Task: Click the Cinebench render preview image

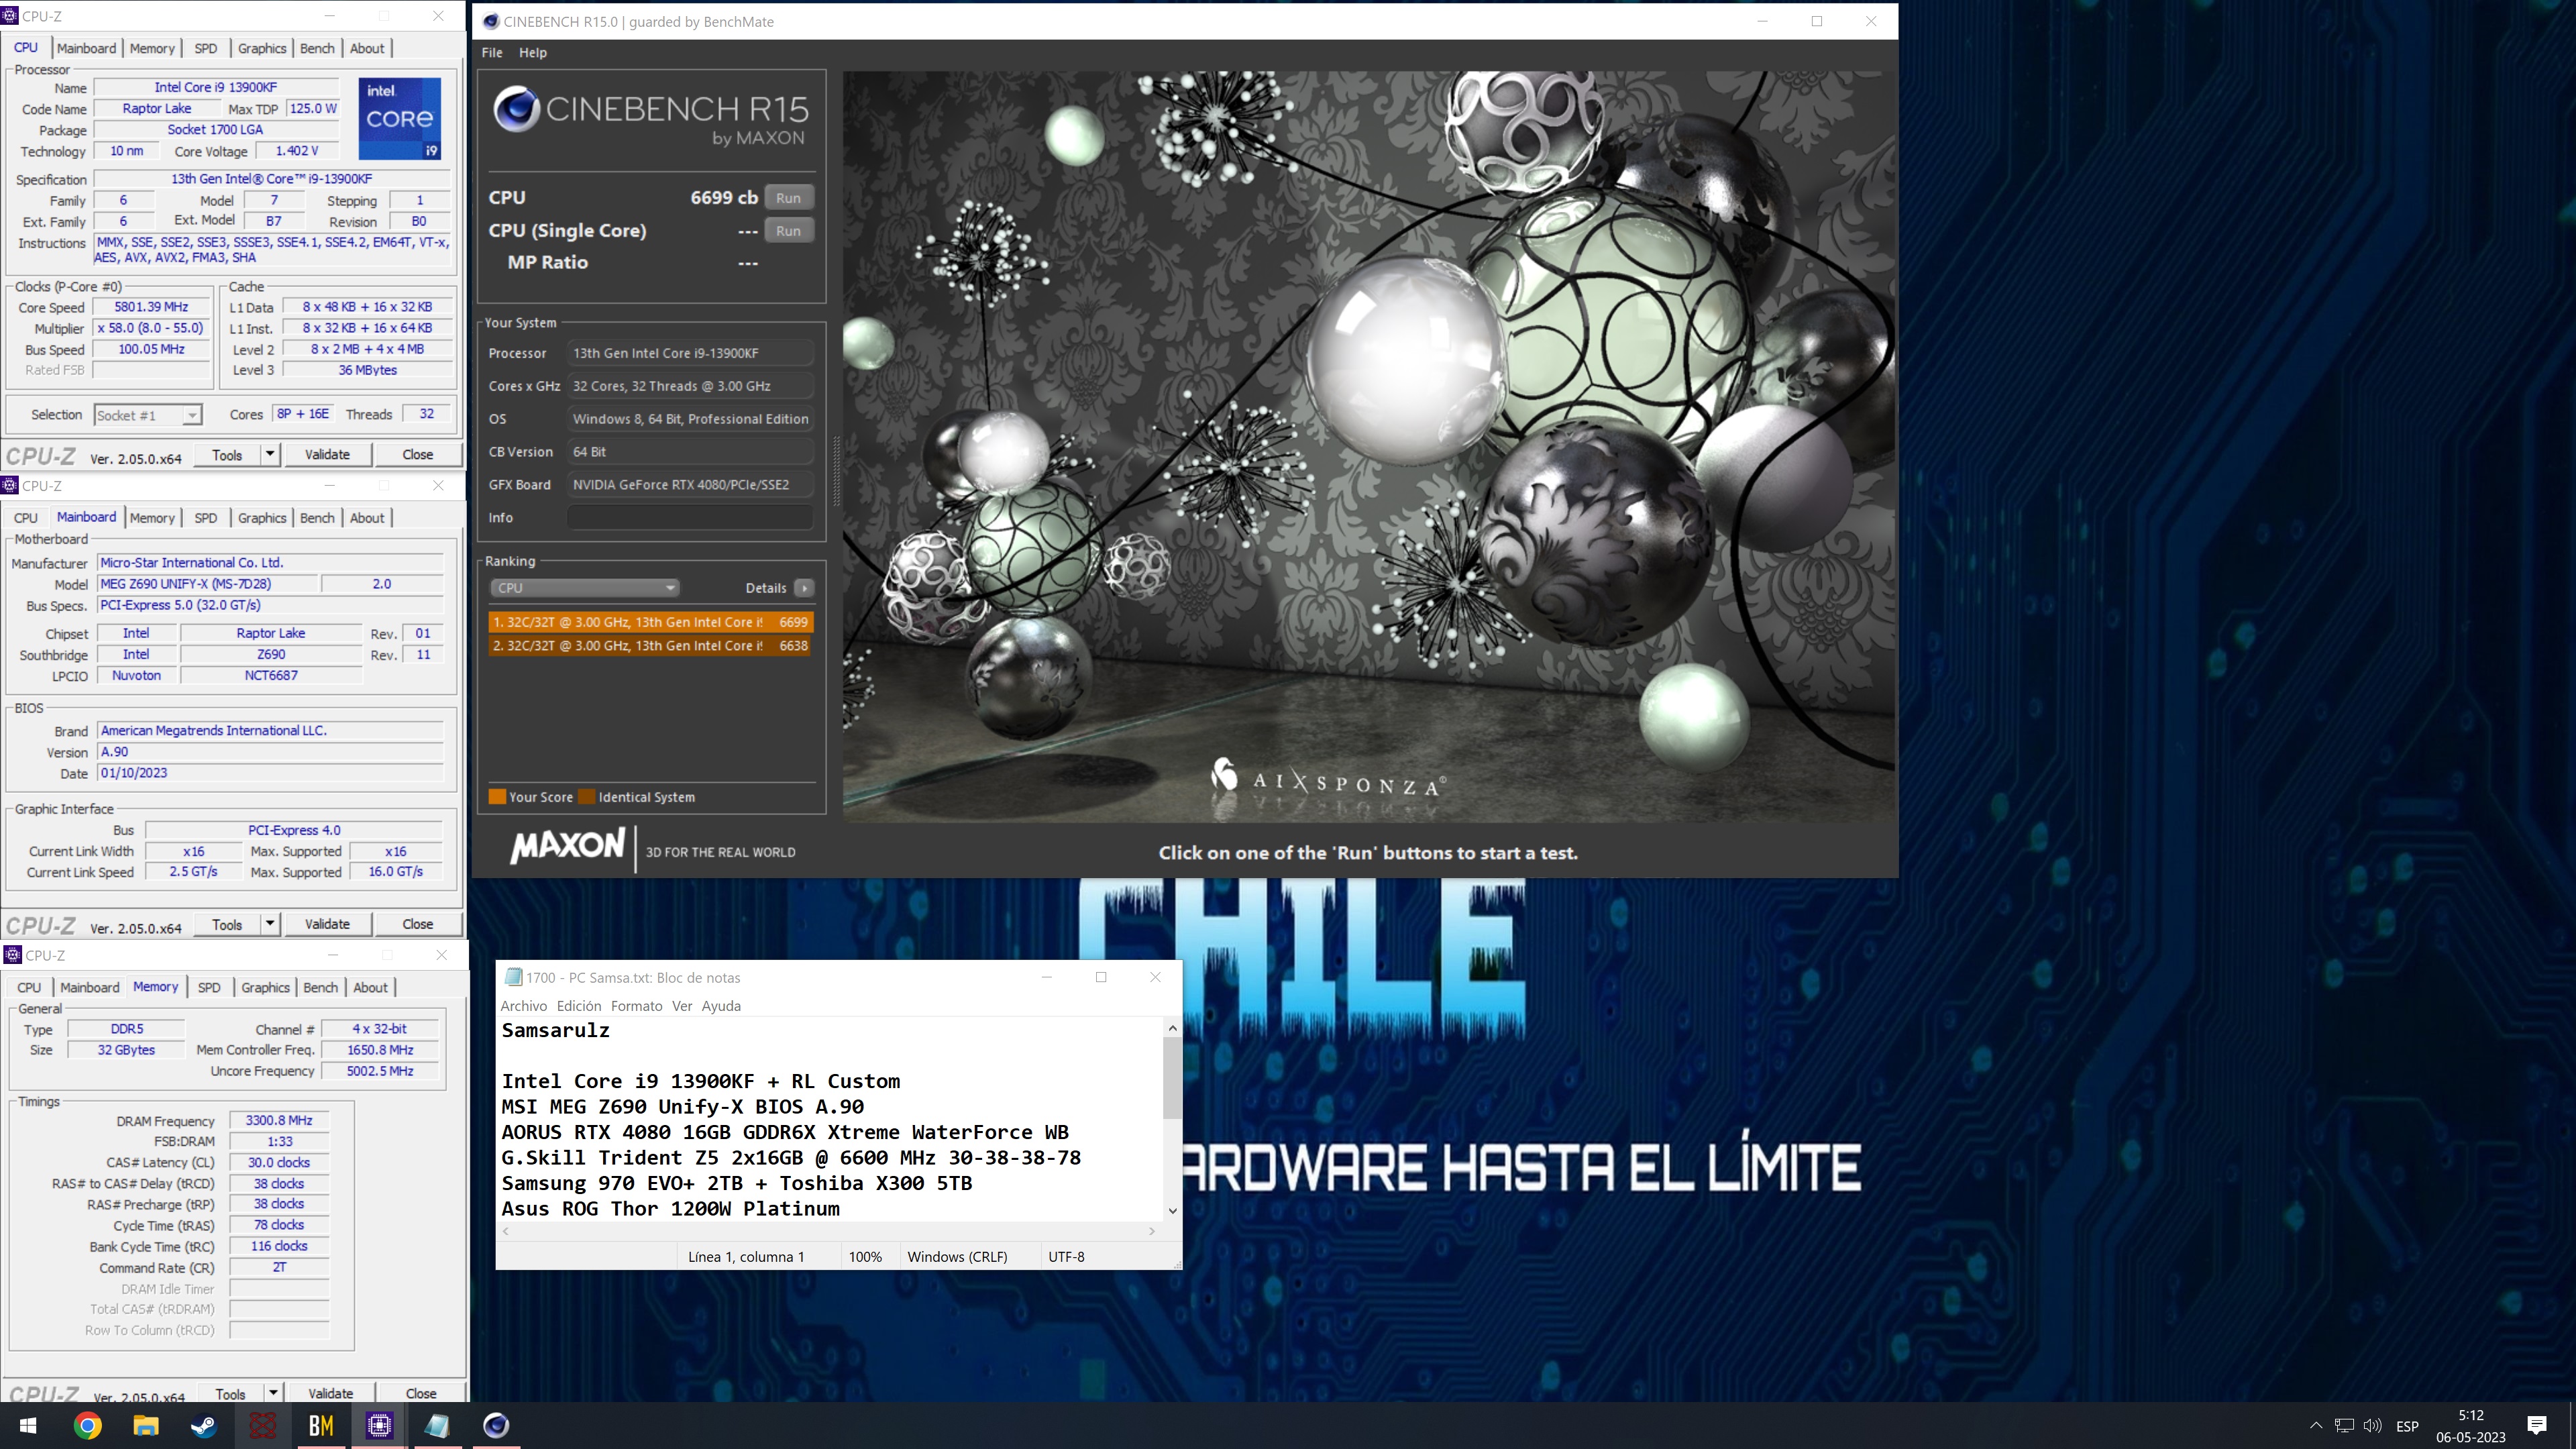Action: coord(1369,446)
